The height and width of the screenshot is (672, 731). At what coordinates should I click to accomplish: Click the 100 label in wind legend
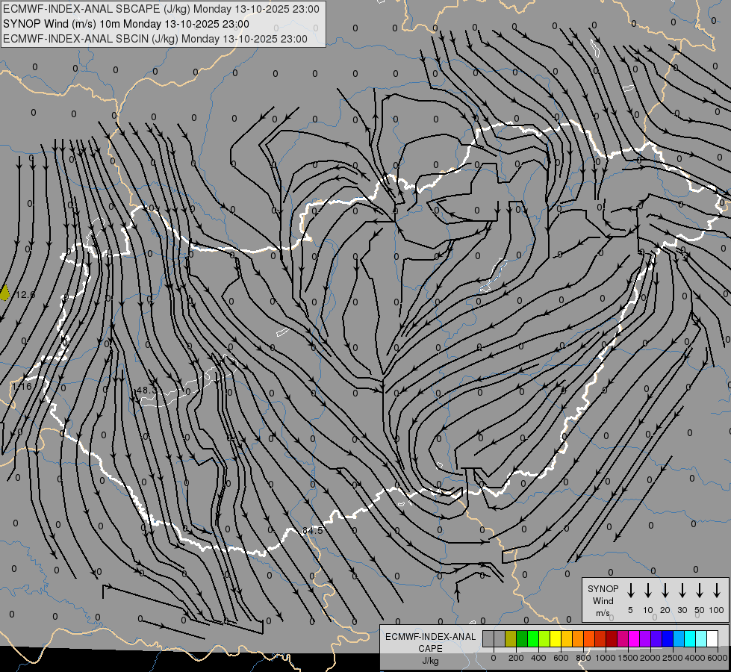click(x=717, y=610)
